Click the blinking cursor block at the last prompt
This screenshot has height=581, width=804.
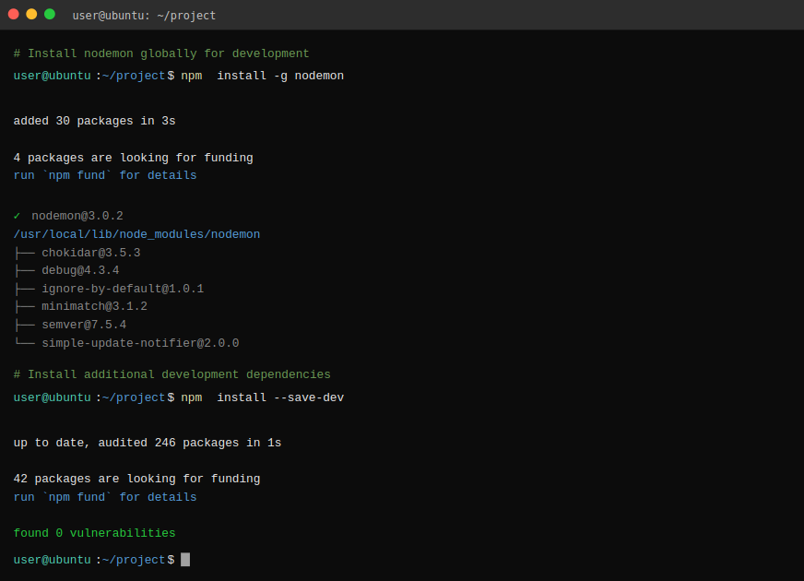pos(185,560)
